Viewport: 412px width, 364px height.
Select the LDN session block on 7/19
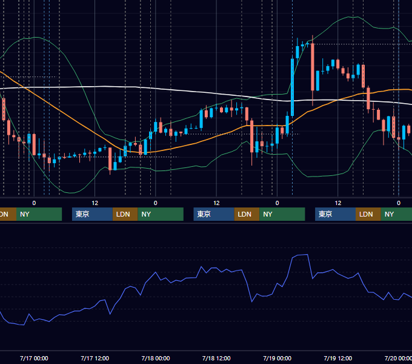click(368, 214)
